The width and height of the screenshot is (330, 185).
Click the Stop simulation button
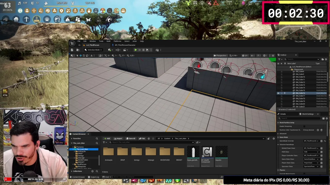143,50
